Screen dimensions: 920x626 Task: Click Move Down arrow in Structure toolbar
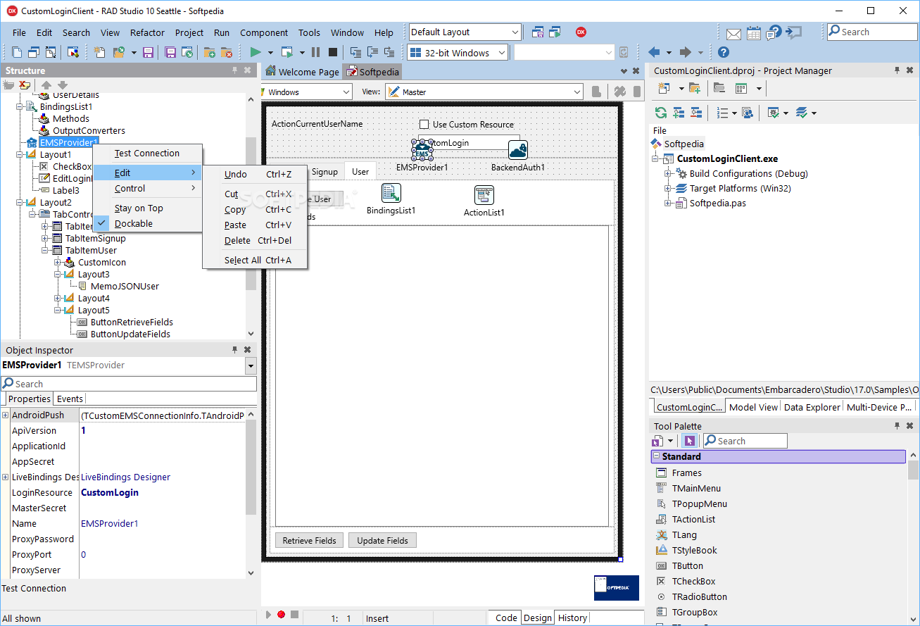tap(63, 85)
